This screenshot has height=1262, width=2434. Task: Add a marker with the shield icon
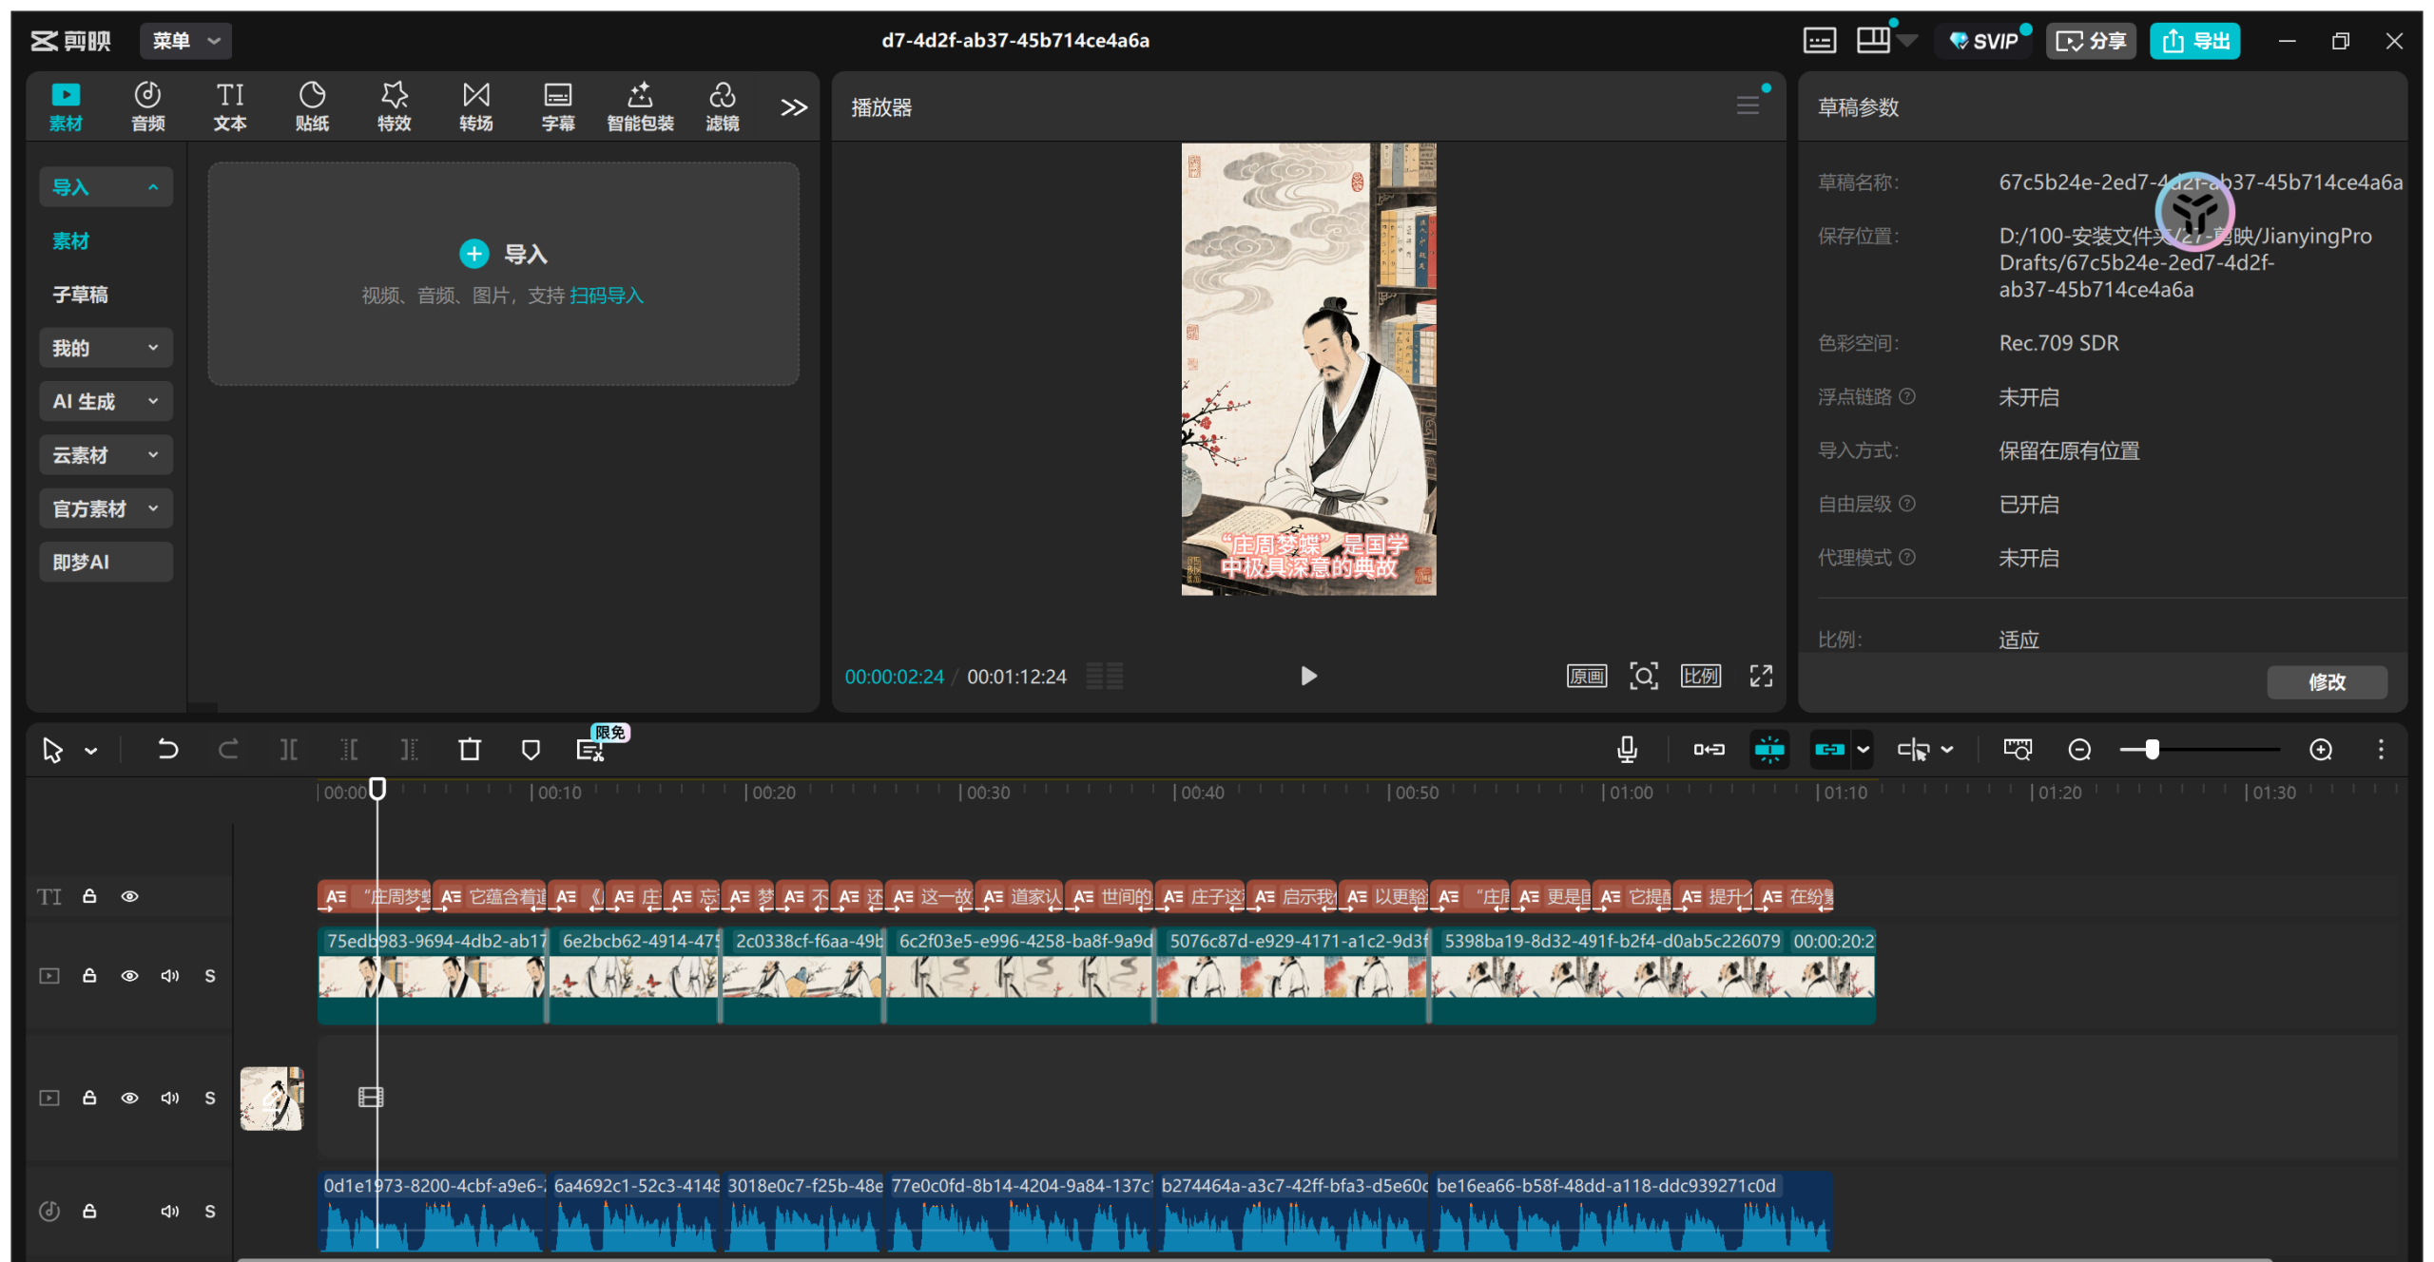click(x=531, y=750)
